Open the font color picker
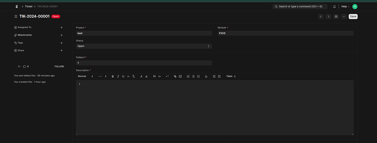The image size is (377, 143). (x=141, y=76)
